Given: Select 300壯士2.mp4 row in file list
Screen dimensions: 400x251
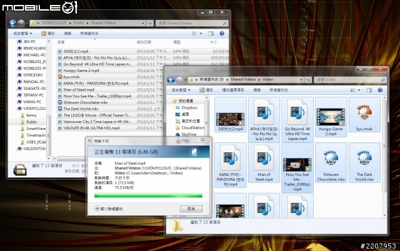Looking at the screenshot, I should tap(143, 51).
